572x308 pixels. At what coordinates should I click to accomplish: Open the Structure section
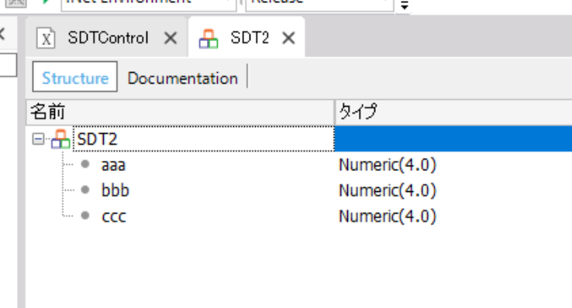[74, 77]
